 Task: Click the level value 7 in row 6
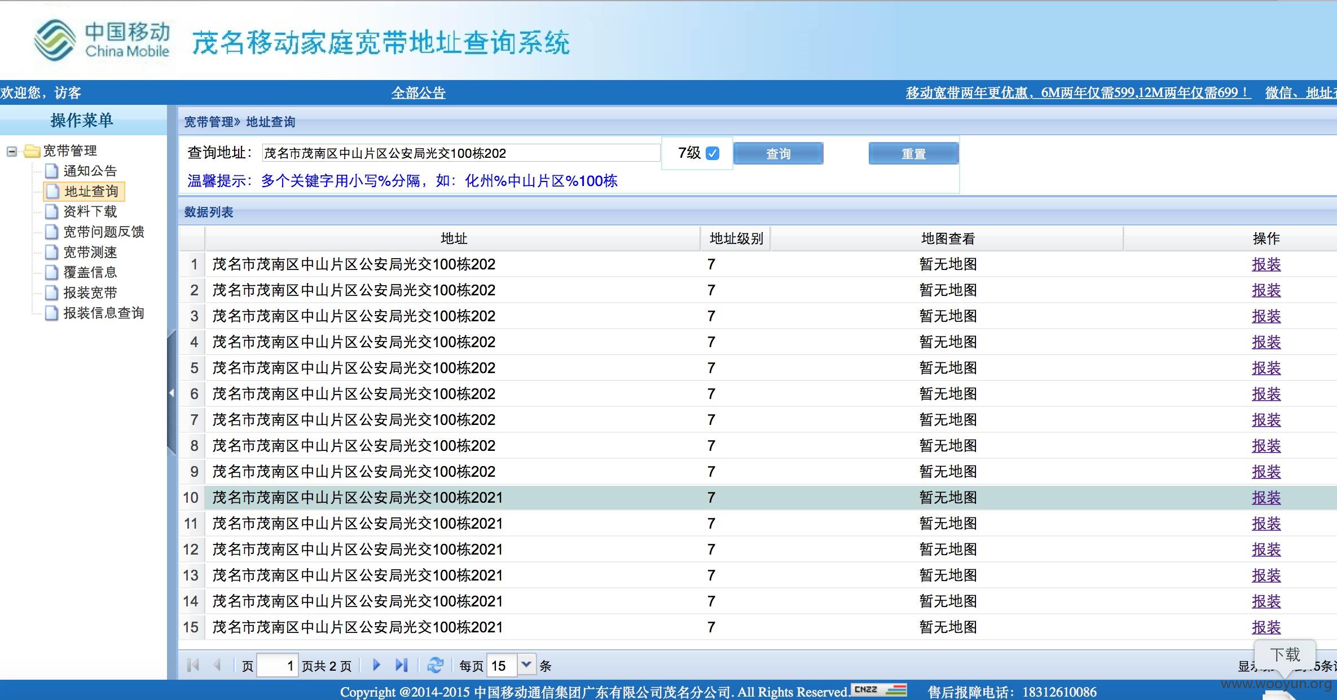tap(711, 393)
